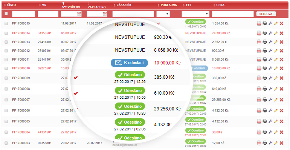Open PDF icon for invoice PF17000009
Viewport: 290px width, 150px height.
click(259, 78)
